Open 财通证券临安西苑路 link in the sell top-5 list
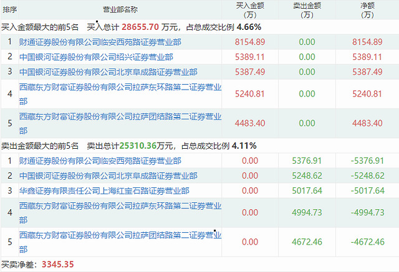The width and height of the screenshot is (399, 272). click(100, 161)
